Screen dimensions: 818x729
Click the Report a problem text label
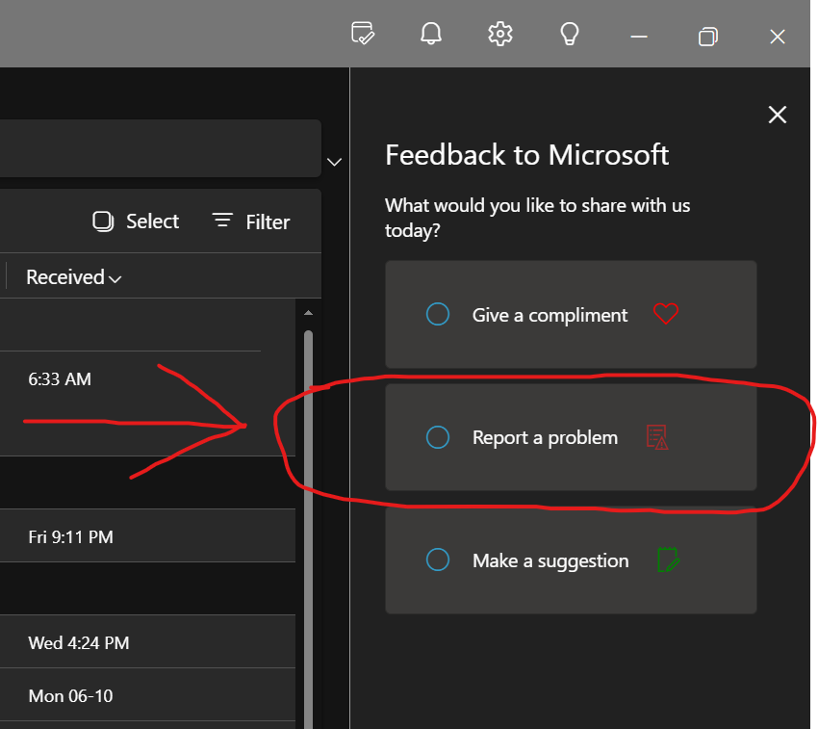[545, 437]
